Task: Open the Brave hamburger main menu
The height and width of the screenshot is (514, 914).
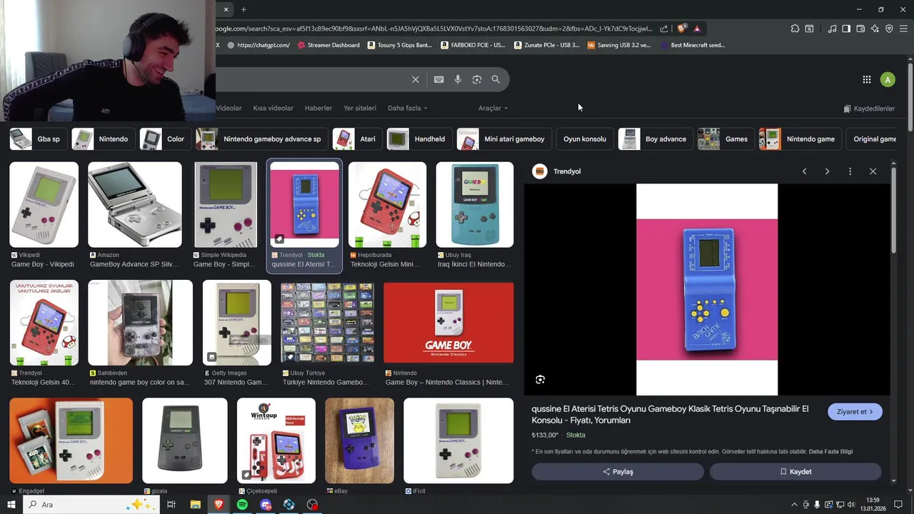Action: pos(903,29)
